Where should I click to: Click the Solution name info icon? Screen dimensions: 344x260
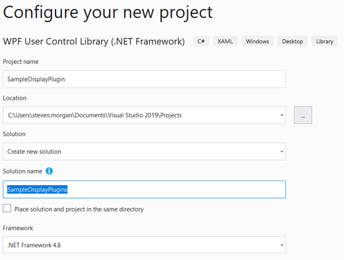point(49,171)
